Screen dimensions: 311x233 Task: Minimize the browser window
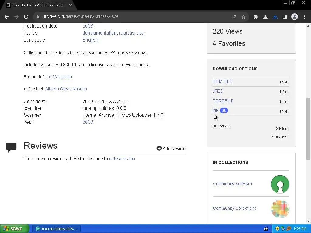tap(285, 3)
